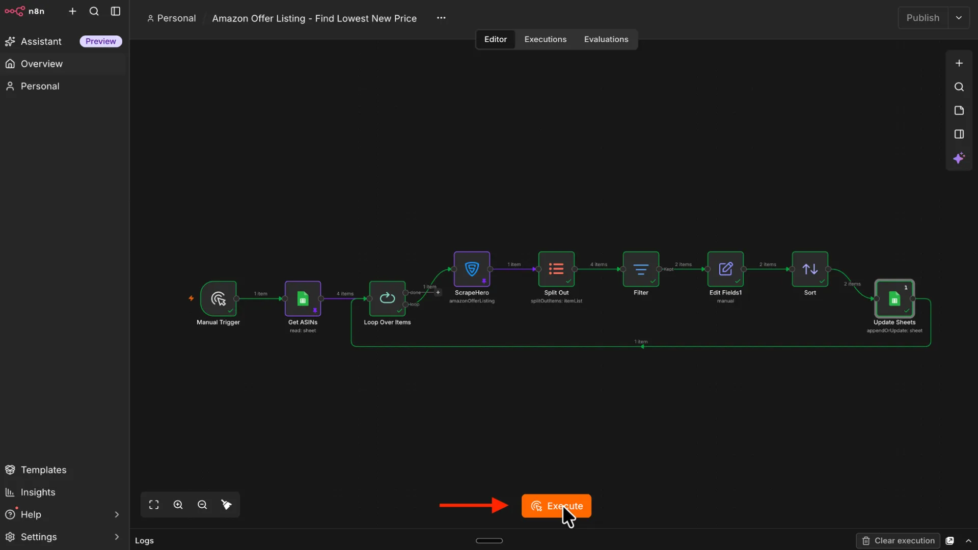Zoom out on the canvas
Image resolution: width=978 pixels, height=550 pixels.
pyautogui.click(x=202, y=505)
